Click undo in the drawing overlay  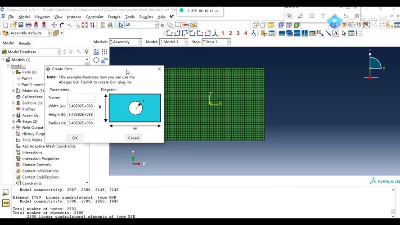tap(346, 16)
